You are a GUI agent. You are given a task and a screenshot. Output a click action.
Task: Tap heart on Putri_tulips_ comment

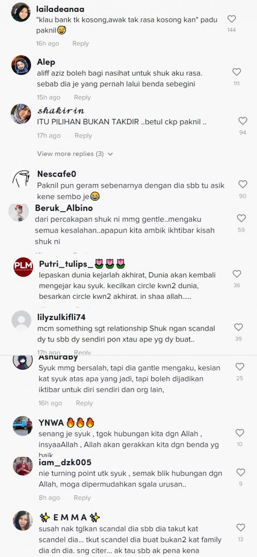click(237, 274)
